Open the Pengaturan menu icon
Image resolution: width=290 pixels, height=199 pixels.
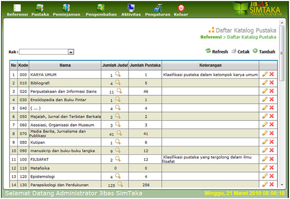click(x=158, y=8)
